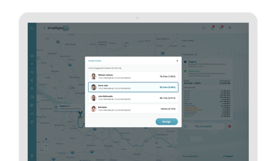The image size is (277, 161).
Task: Zoom out the map with minus button
Action: (46, 151)
